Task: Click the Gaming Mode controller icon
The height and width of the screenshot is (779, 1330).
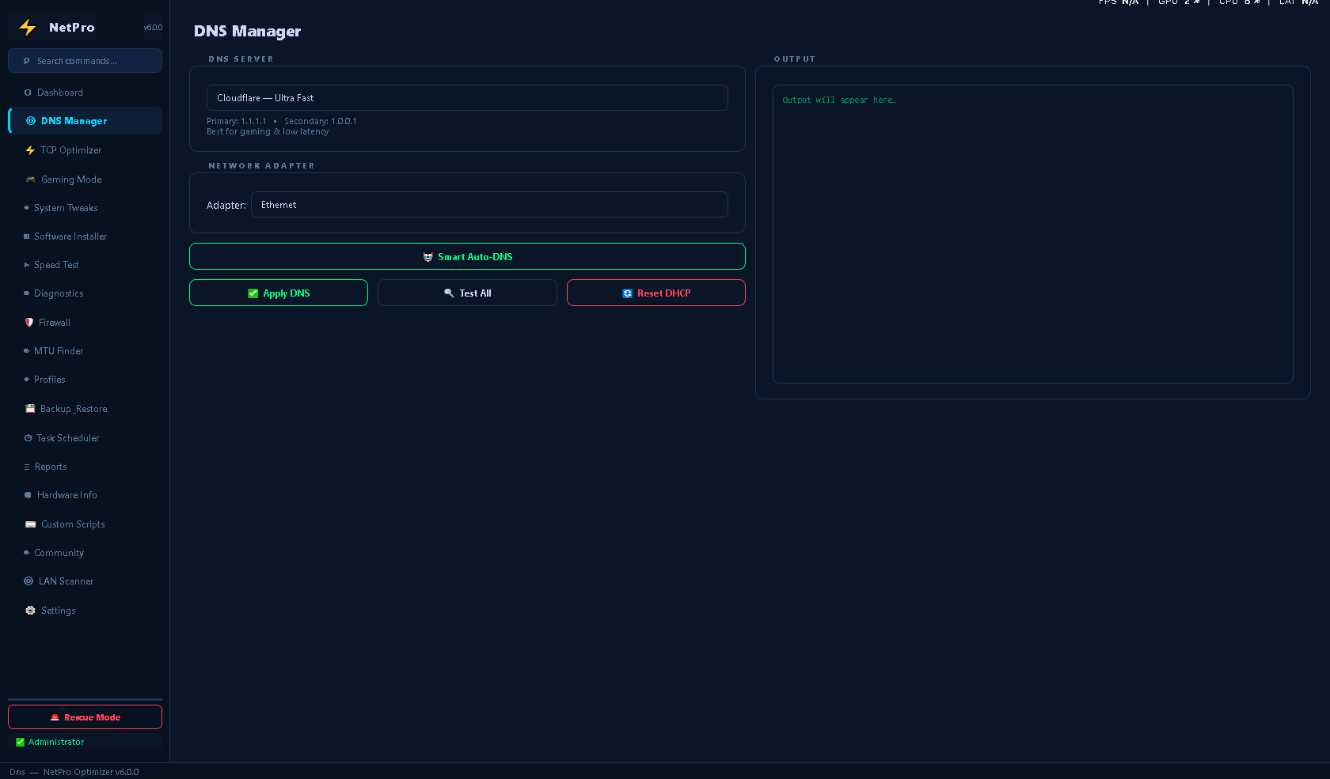Action: coord(31,180)
